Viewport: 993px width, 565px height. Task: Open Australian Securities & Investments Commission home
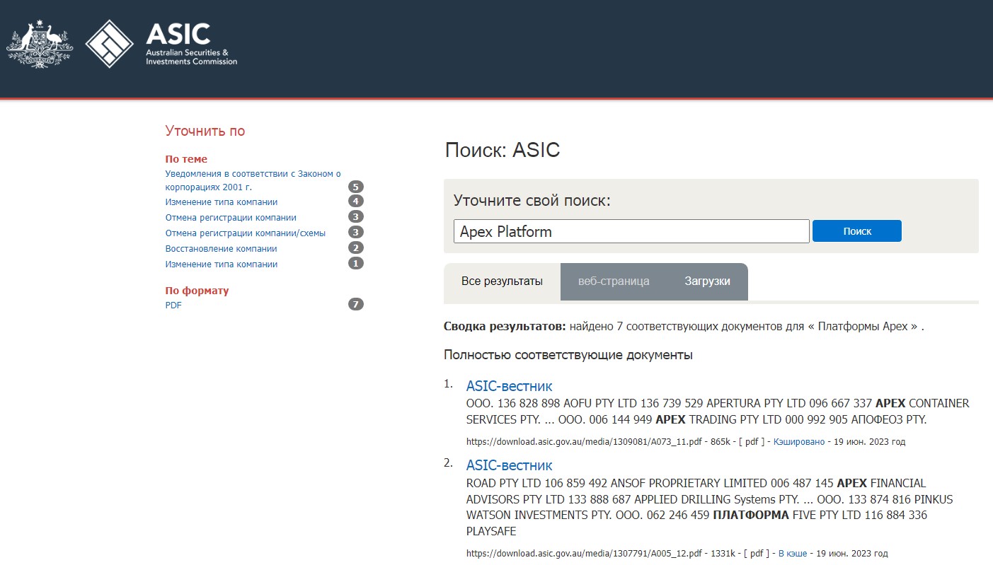[x=191, y=44]
